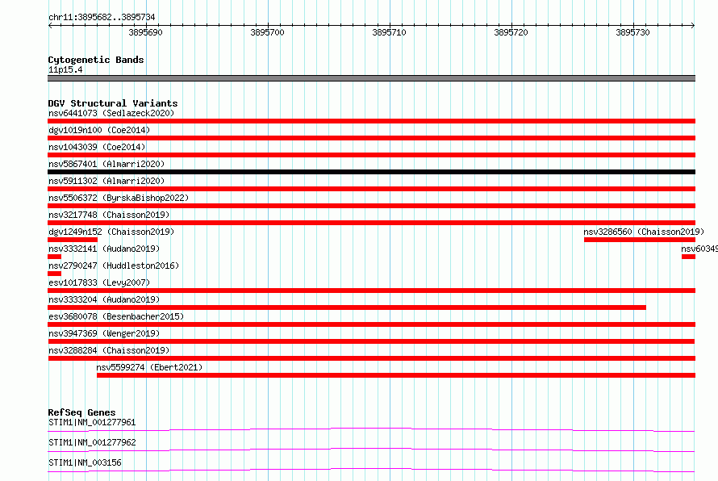
Task: Open variant nsv3333204 (Audano2019) label
Action: 104,299
